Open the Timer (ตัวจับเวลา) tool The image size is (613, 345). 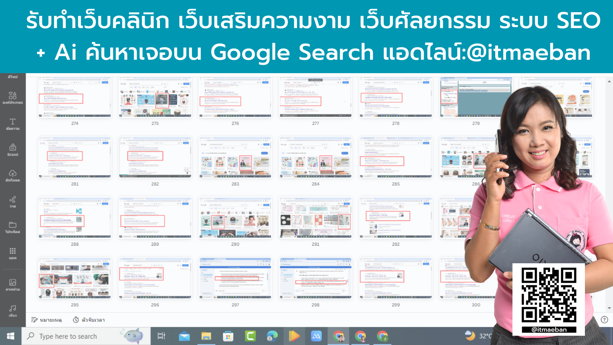pos(89,320)
